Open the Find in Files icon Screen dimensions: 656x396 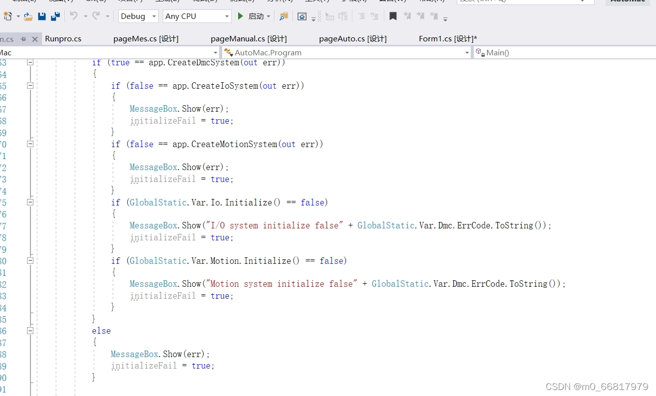tap(284, 16)
